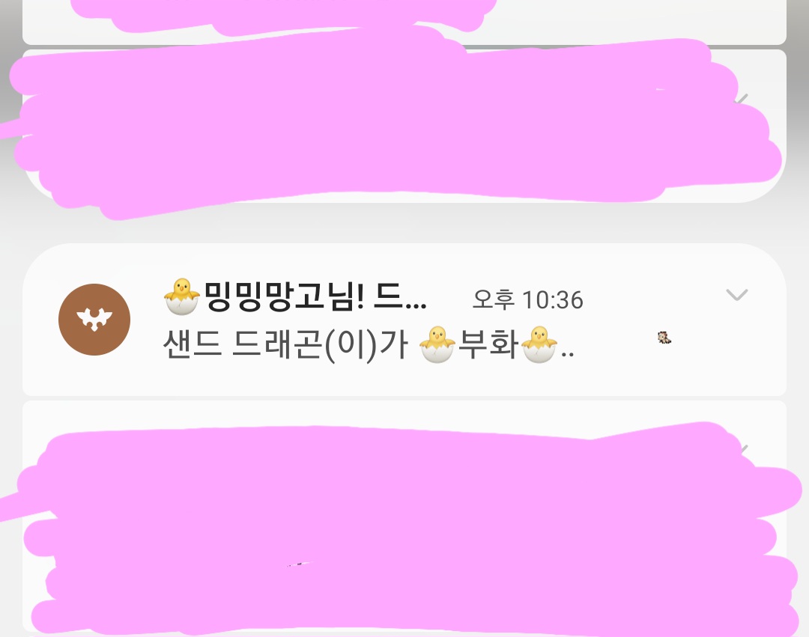
Task: Click the hatching chick emoji before 부화
Action: (437, 344)
